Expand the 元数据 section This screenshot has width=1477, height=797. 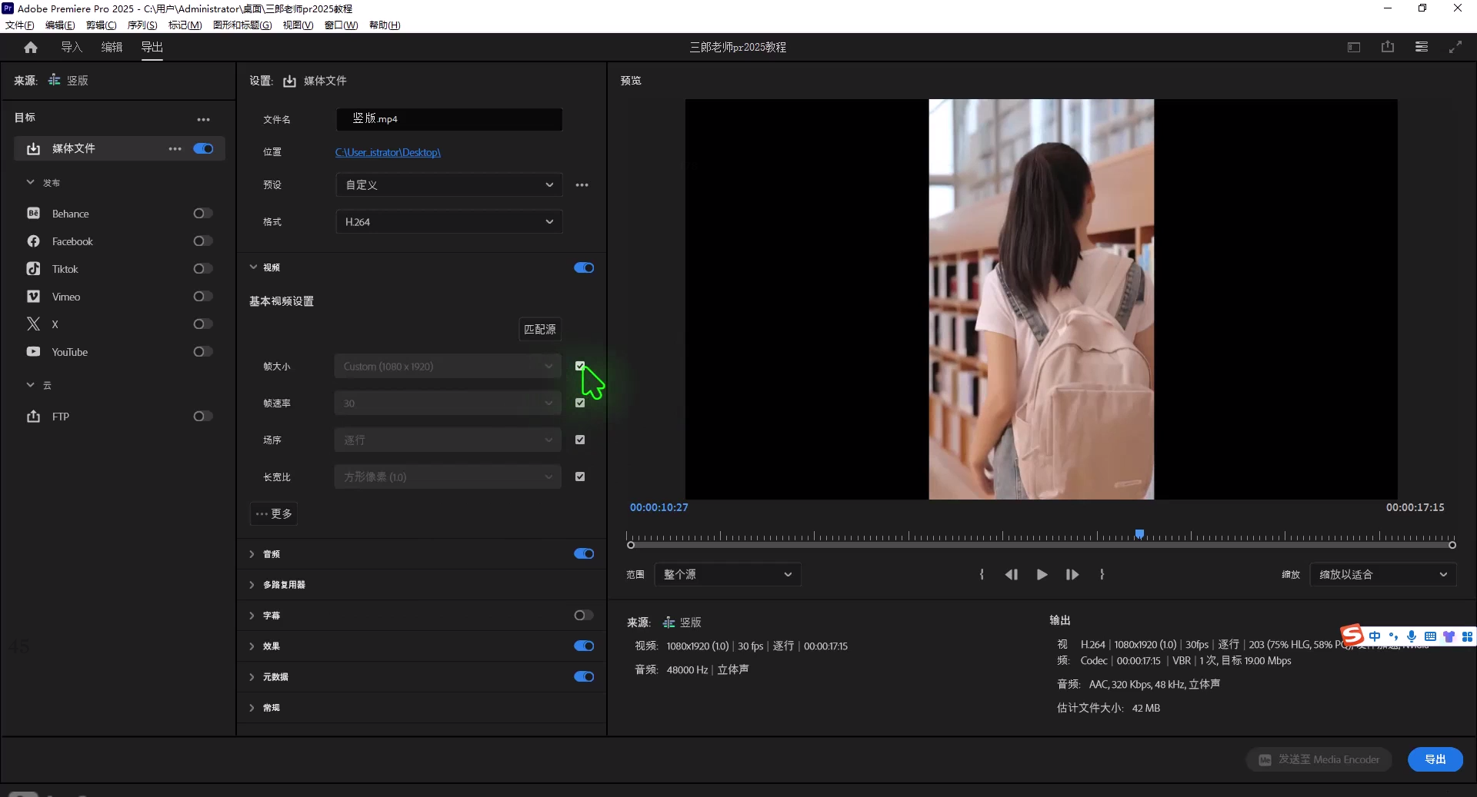(x=252, y=677)
